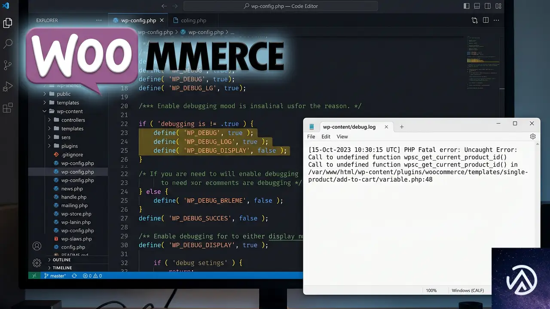Open news.php from the file tree
Screen dimensions: 550x309
[68, 189]
